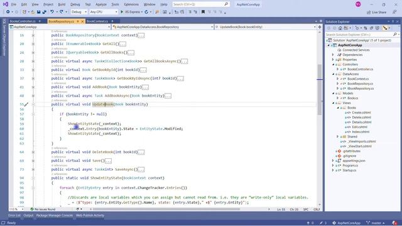The width and height of the screenshot is (402, 226).
Task: Select appsettings.json in Solution Explorer
Action: 354,161
